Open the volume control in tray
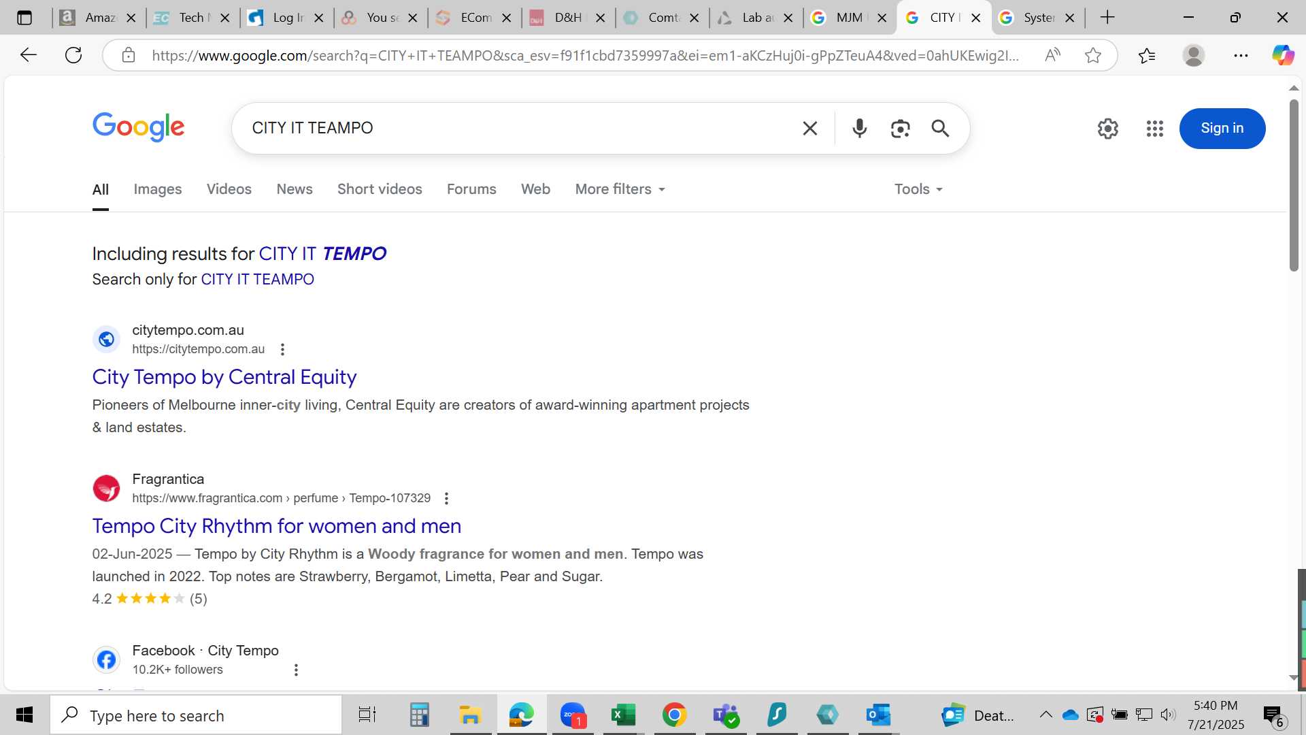 point(1168,715)
